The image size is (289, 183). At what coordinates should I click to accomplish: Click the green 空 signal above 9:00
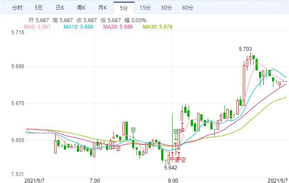(x=176, y=131)
